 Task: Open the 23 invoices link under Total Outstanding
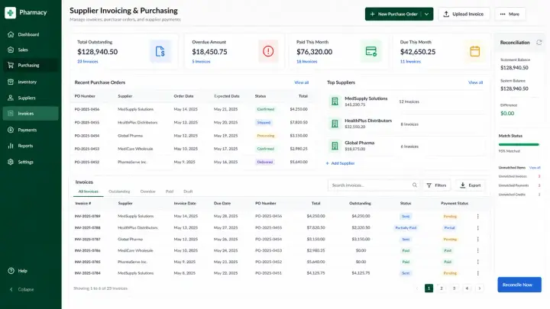pyautogui.click(x=88, y=61)
